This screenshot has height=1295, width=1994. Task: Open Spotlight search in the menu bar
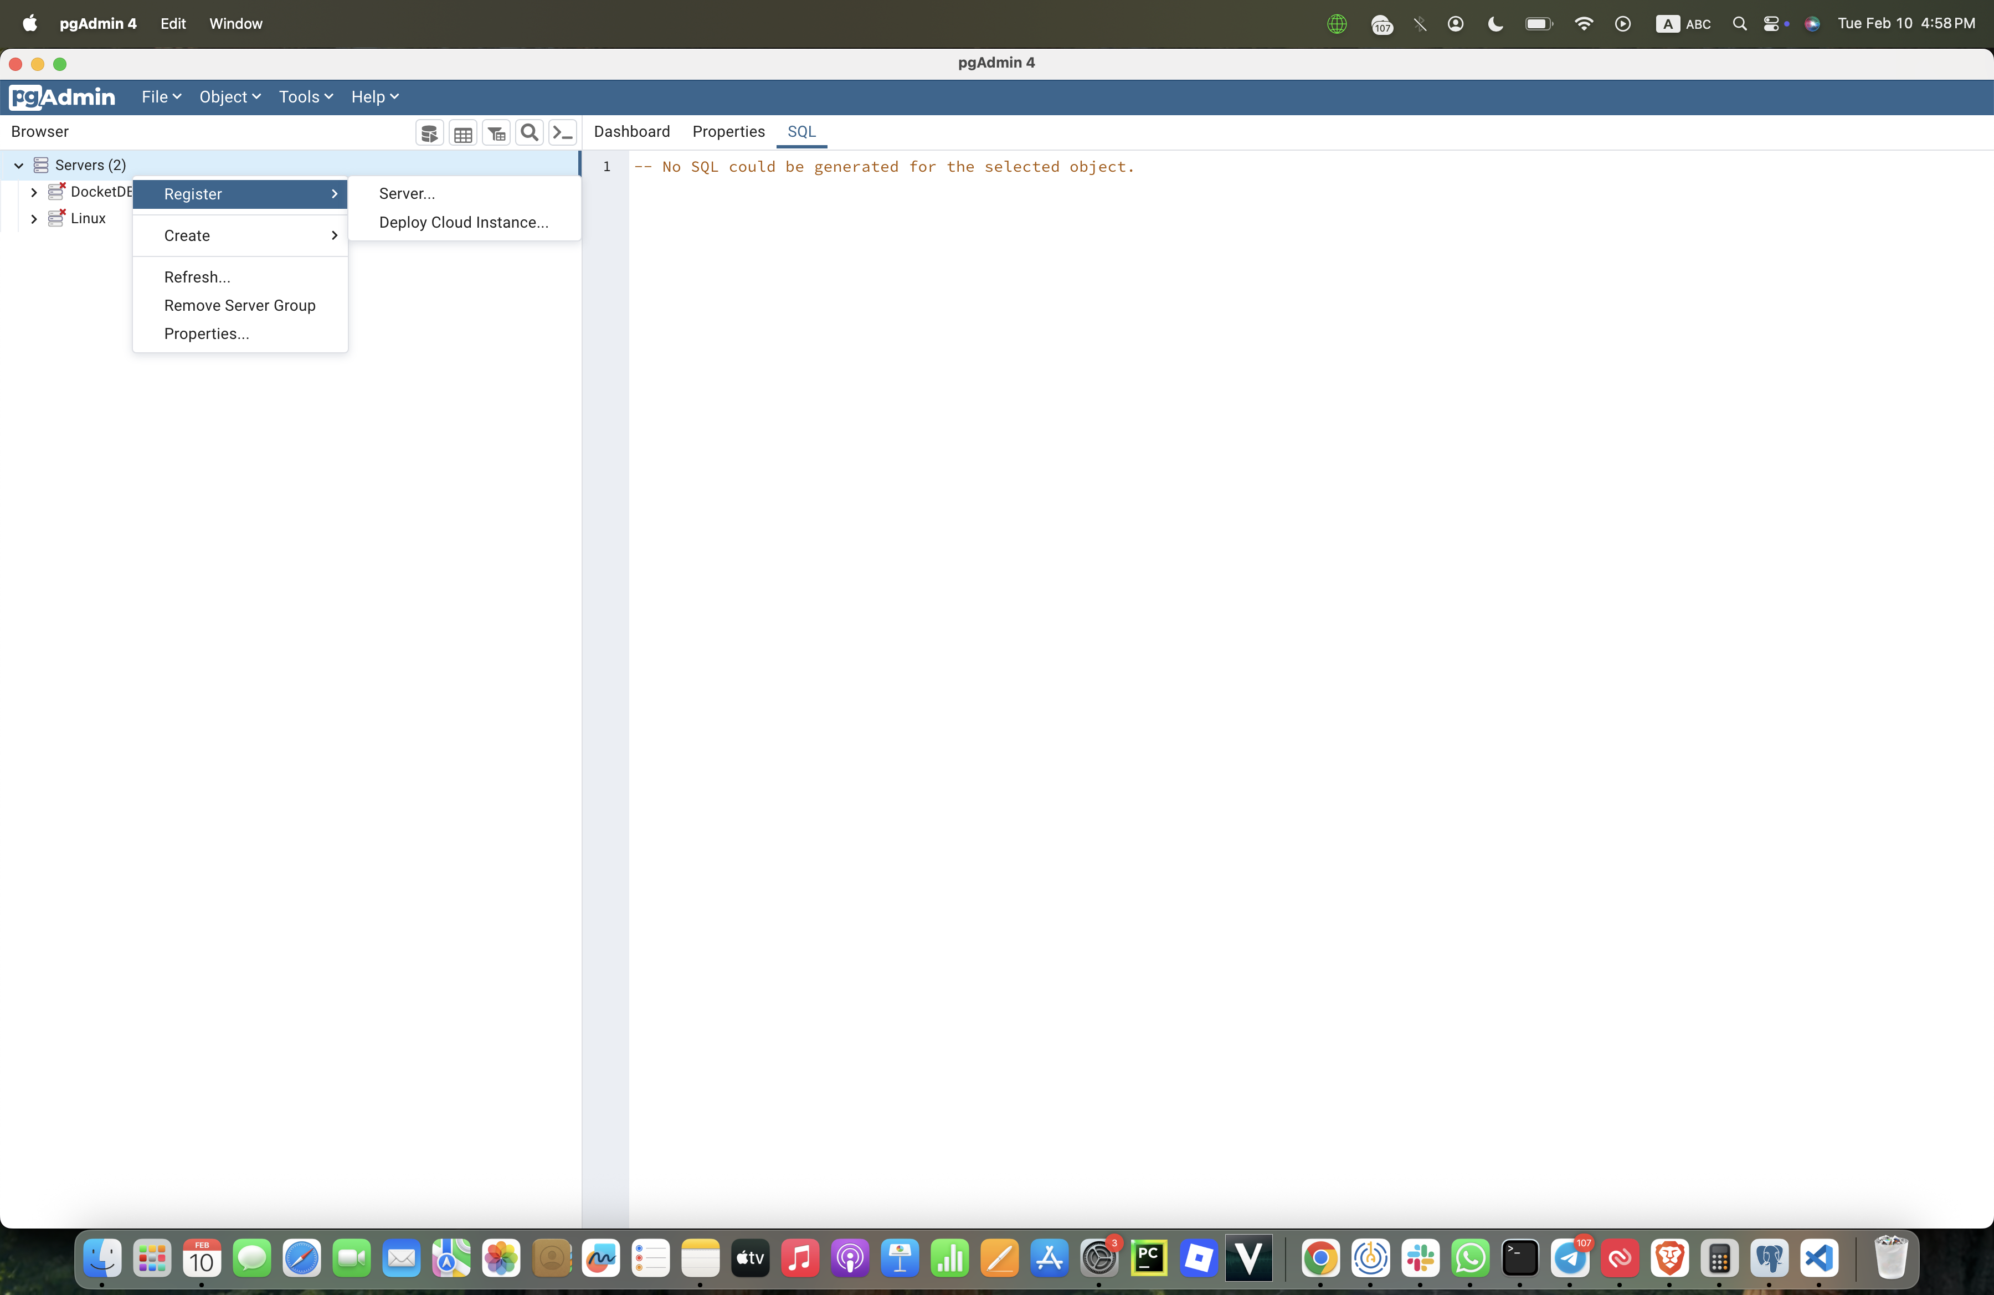[x=1739, y=23]
